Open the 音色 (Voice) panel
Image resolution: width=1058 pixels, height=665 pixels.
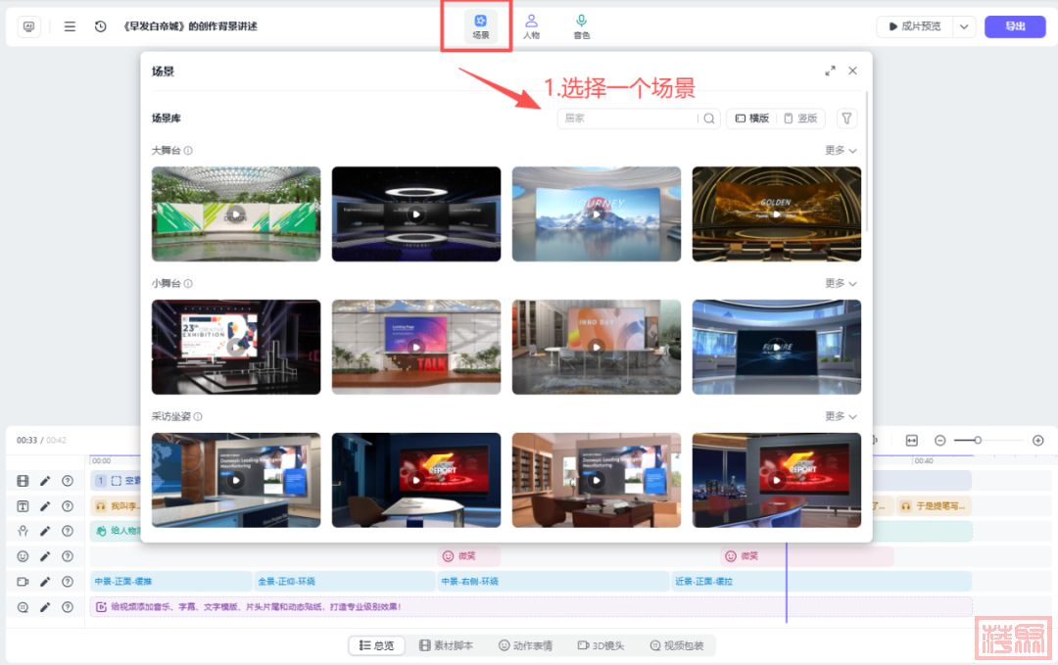tap(582, 26)
